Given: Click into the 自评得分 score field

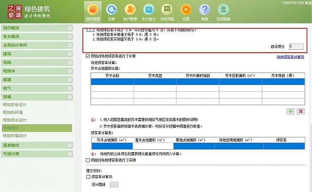Looking at the screenshot, I should 296,47.
